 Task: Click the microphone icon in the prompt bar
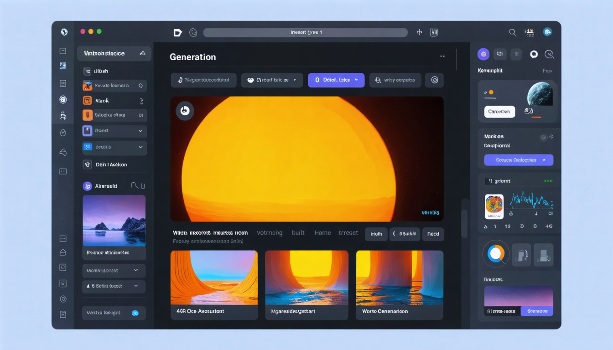[x=181, y=80]
